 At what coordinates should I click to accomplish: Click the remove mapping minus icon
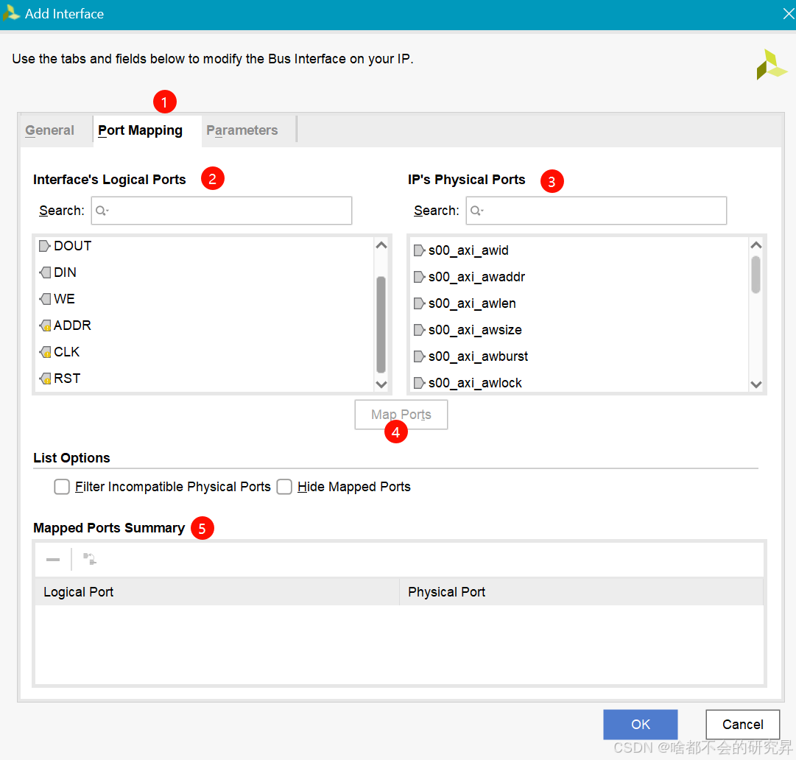[53, 560]
